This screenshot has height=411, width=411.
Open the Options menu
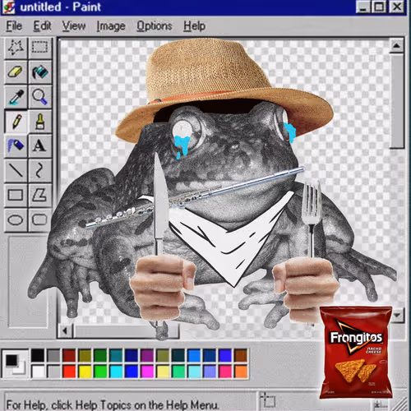(x=155, y=26)
